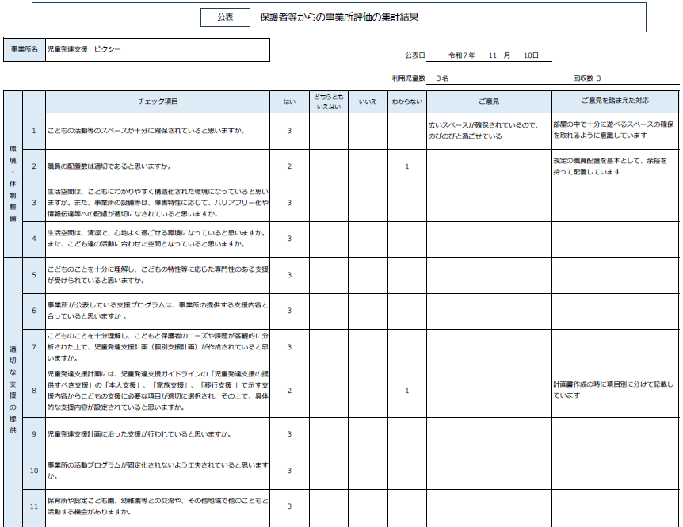Select the 環境・体制整備 category cell
This screenshot has height=527, width=683.
(13, 184)
